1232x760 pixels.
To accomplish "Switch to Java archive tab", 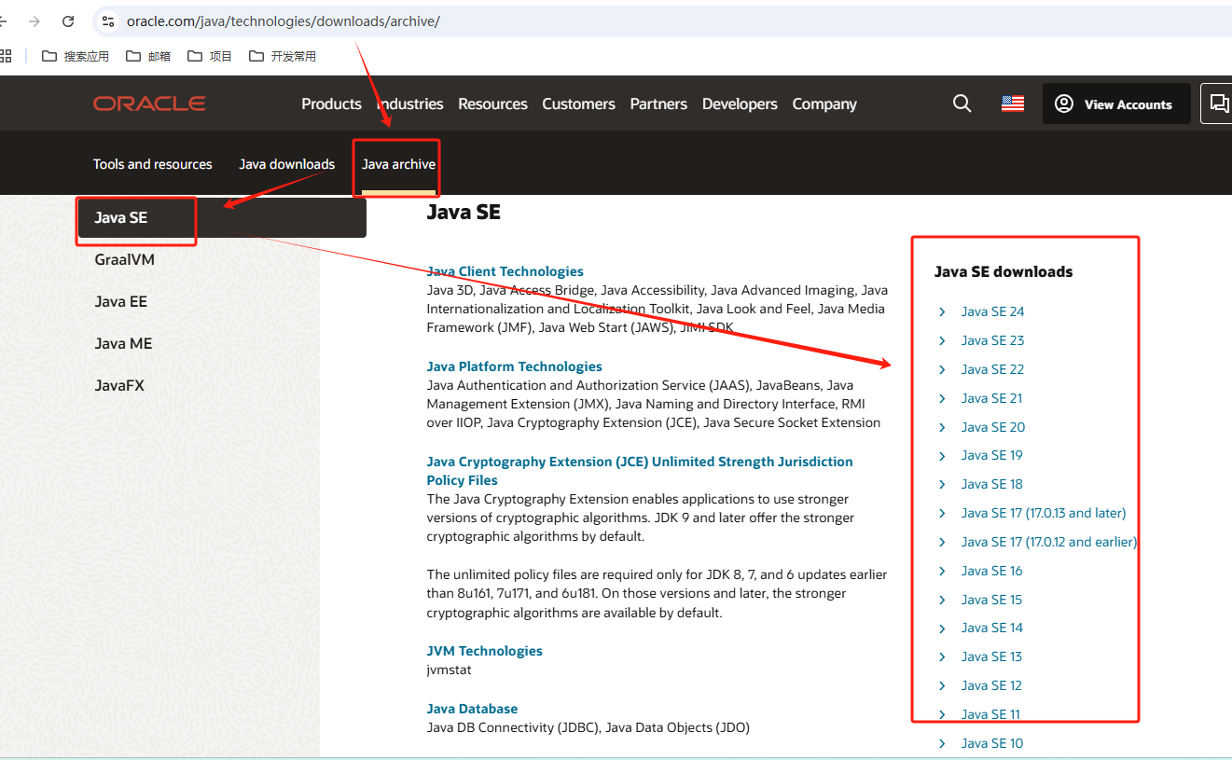I will pos(398,164).
